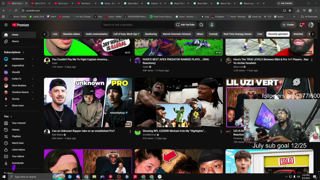Open Shorts from the sidebar

(x=19, y=41)
